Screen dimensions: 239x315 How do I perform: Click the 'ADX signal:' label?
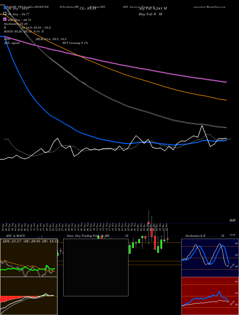click(x=12, y=43)
